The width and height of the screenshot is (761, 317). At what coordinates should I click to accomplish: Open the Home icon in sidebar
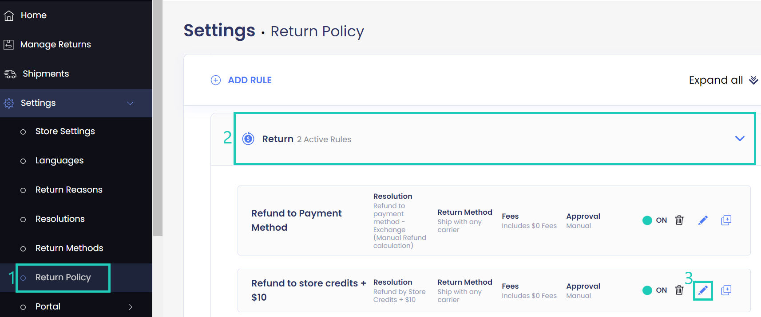[x=9, y=15]
